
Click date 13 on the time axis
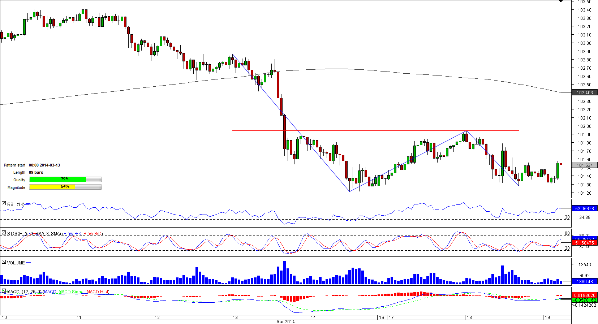(x=235, y=317)
